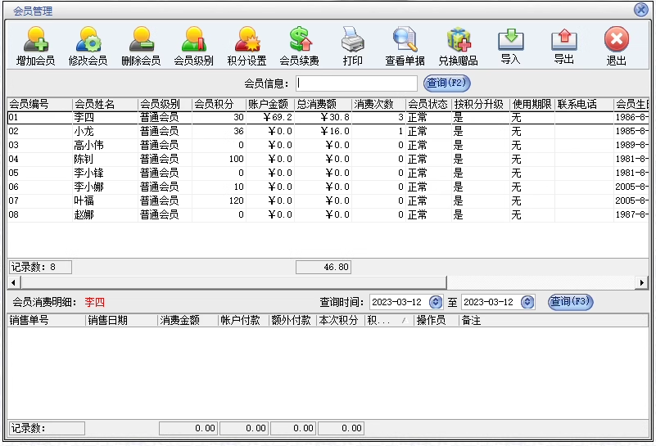Click the 销售日期 column header
Screen dimensions: 656x446
click(121, 320)
